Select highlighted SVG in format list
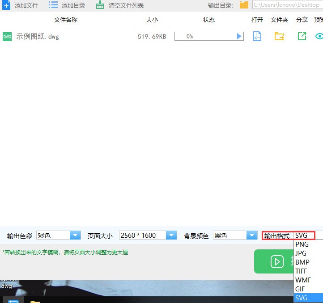323x303 pixels. point(308,298)
